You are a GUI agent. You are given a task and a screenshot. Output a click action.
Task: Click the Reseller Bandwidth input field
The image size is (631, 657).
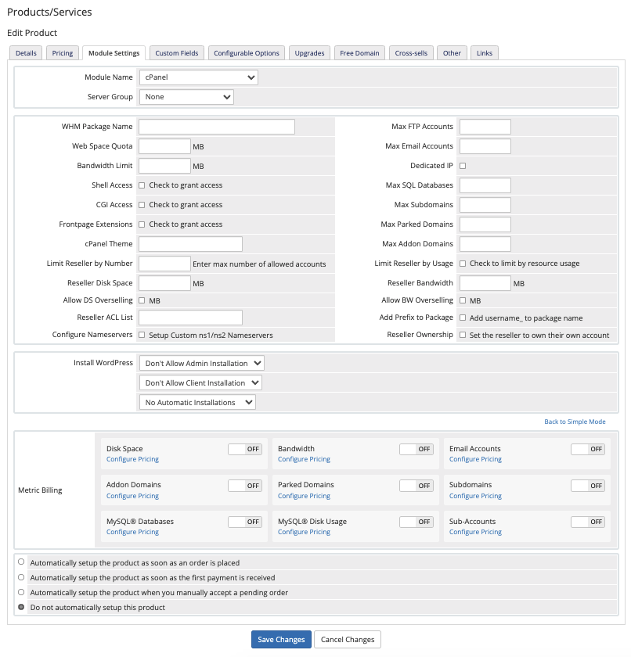(x=485, y=283)
